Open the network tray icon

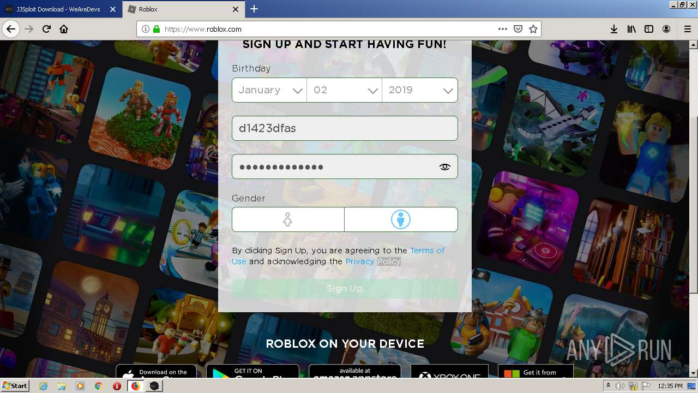pos(634,386)
